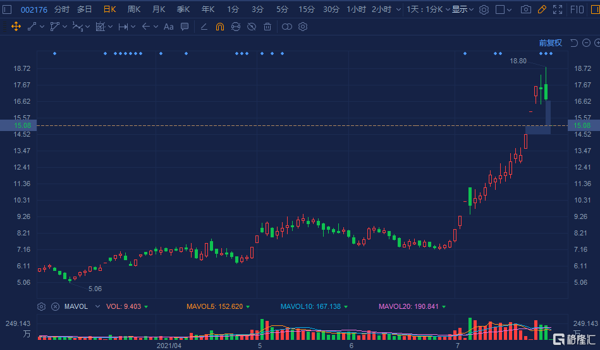600x350 pixels.
Task: Close the MAVOL indicator with X icon
Action: tap(55, 306)
